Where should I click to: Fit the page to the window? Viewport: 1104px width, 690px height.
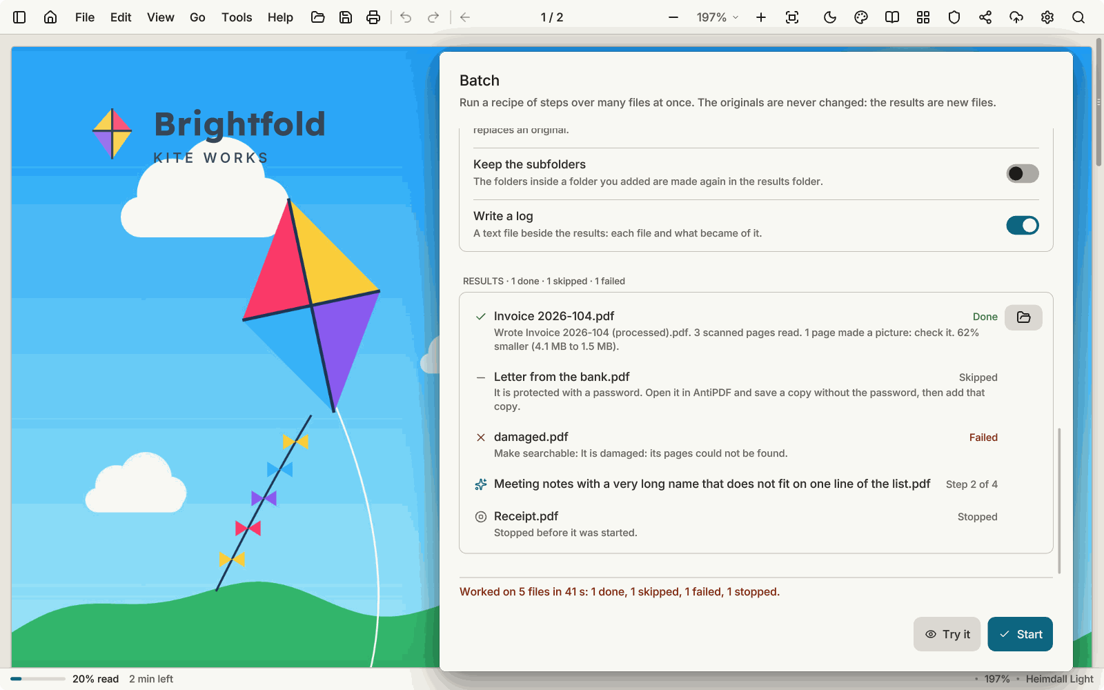792,17
